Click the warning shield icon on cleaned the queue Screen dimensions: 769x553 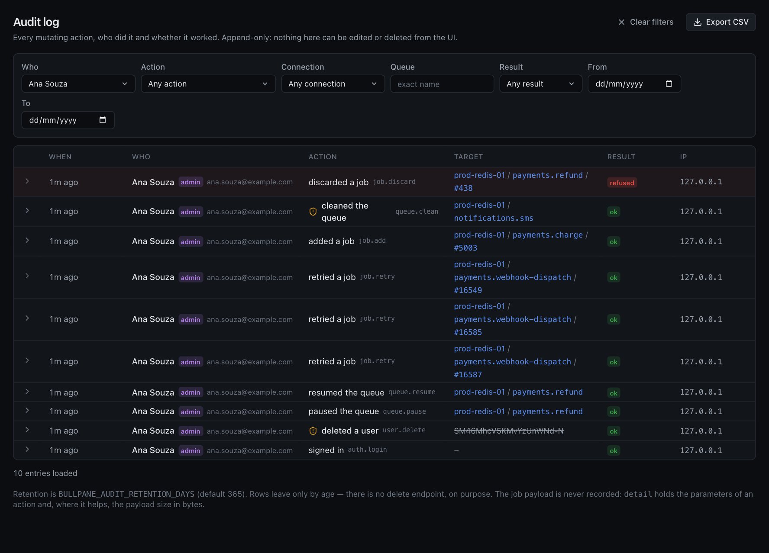tap(313, 212)
